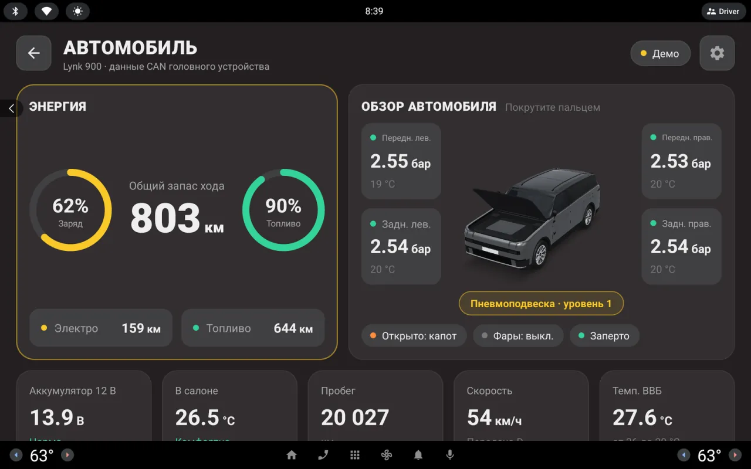Tap the 803 км total range value

[177, 218]
